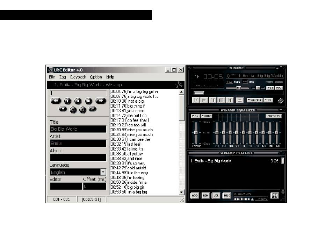The image size is (332, 227).
Task: Open the File menu in LRC Editor
Action: [x=52, y=77]
